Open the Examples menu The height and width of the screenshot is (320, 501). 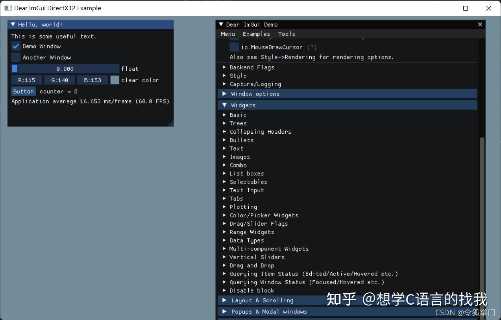tap(256, 34)
